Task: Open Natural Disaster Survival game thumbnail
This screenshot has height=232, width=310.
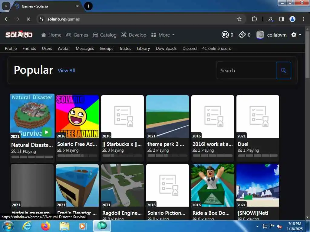Action: pos(32,116)
